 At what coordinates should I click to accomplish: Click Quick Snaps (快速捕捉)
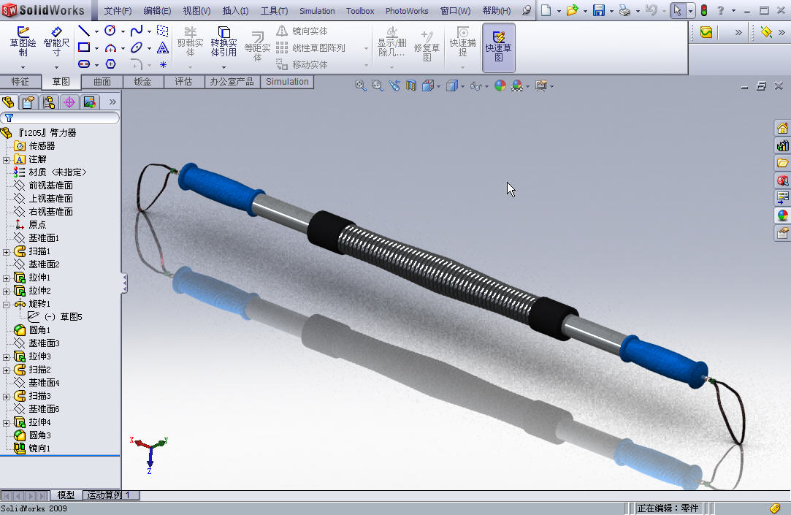[462, 43]
